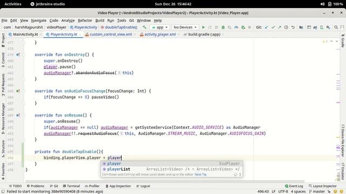Click Attach Debugger to Android Process icon

pos(243,27)
